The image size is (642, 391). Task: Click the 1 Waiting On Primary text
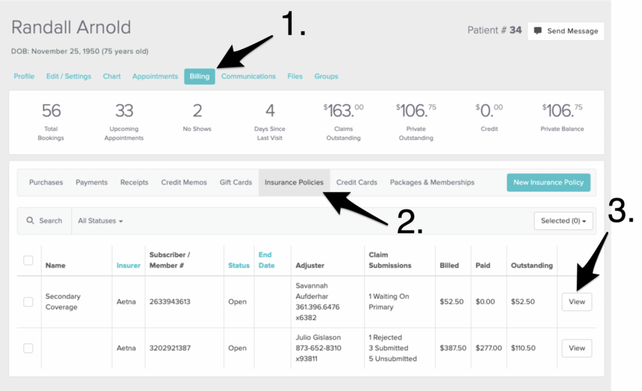tap(388, 302)
